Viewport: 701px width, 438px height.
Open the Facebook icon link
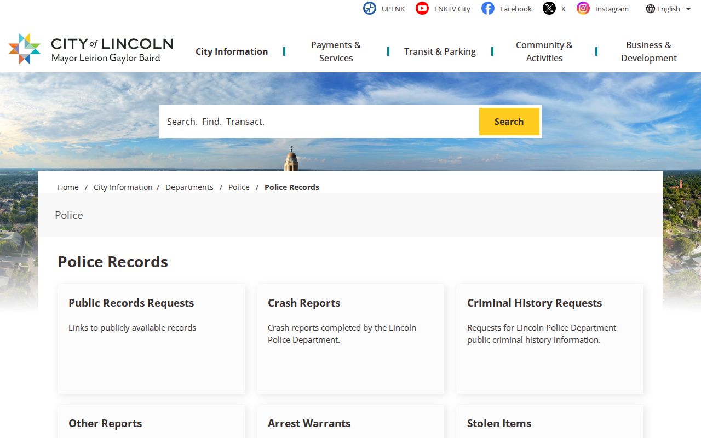pos(488,9)
